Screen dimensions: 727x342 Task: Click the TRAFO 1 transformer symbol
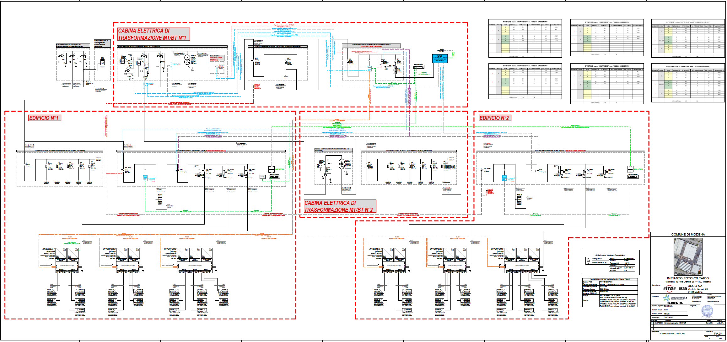point(187,60)
